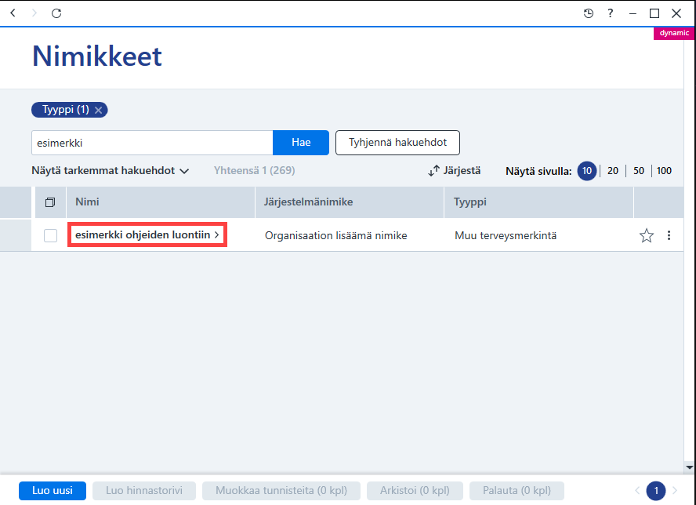Click the Yhteensä 1 (269) count text
This screenshot has height=505, width=696.
pos(255,170)
